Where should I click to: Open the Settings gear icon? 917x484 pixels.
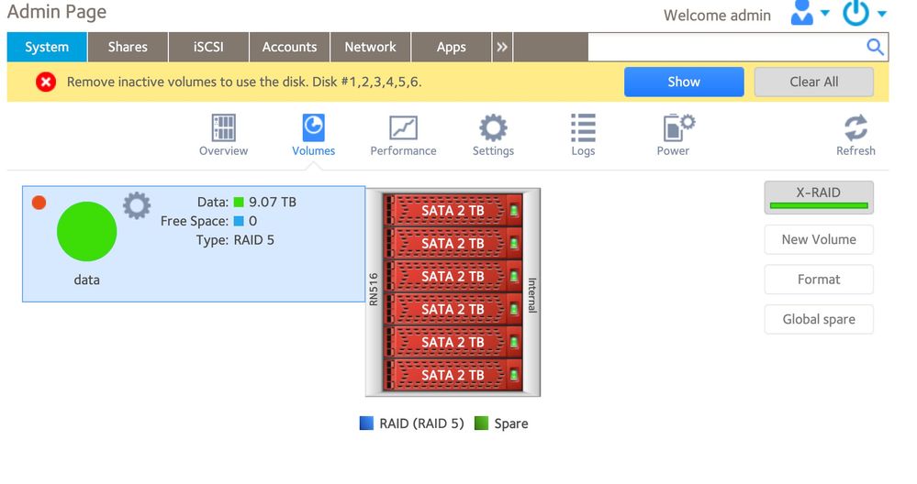[x=493, y=127]
